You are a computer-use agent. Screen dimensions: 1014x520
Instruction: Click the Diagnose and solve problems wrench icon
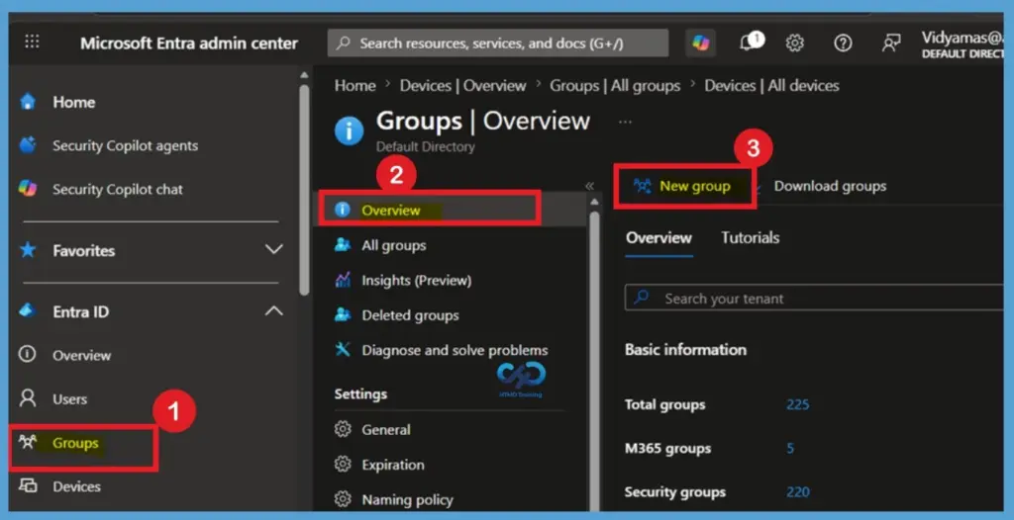point(342,349)
